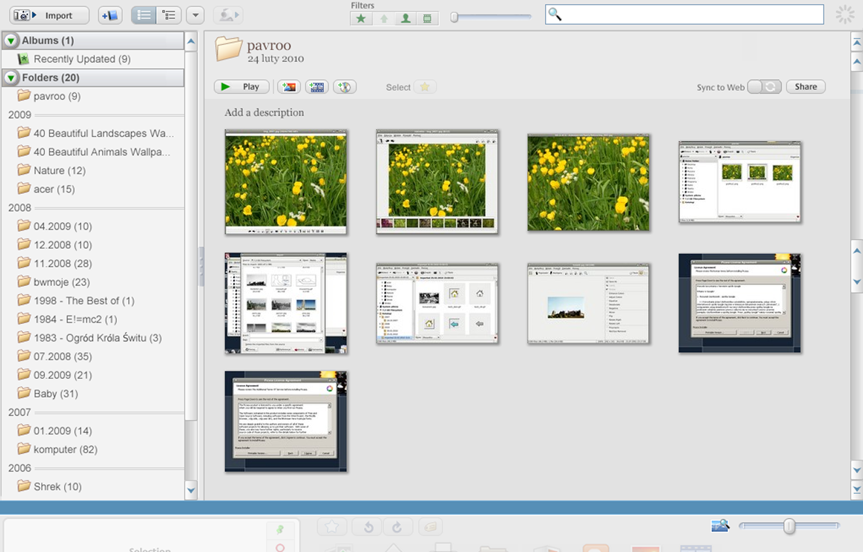
Task: Click the thumbnail zoom magnifier icon
Action: [720, 526]
